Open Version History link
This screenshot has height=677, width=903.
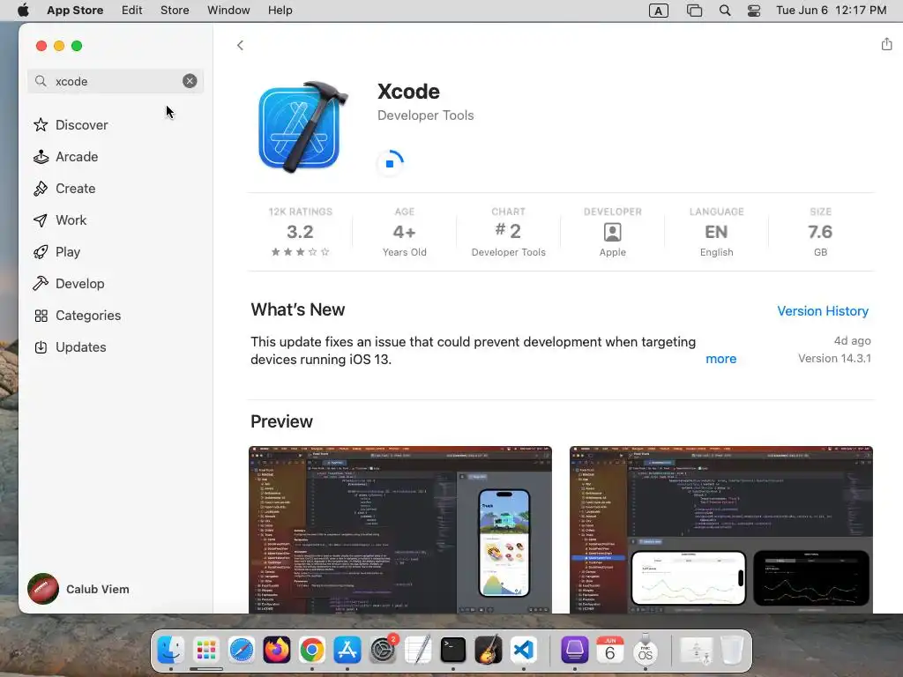[x=823, y=311]
